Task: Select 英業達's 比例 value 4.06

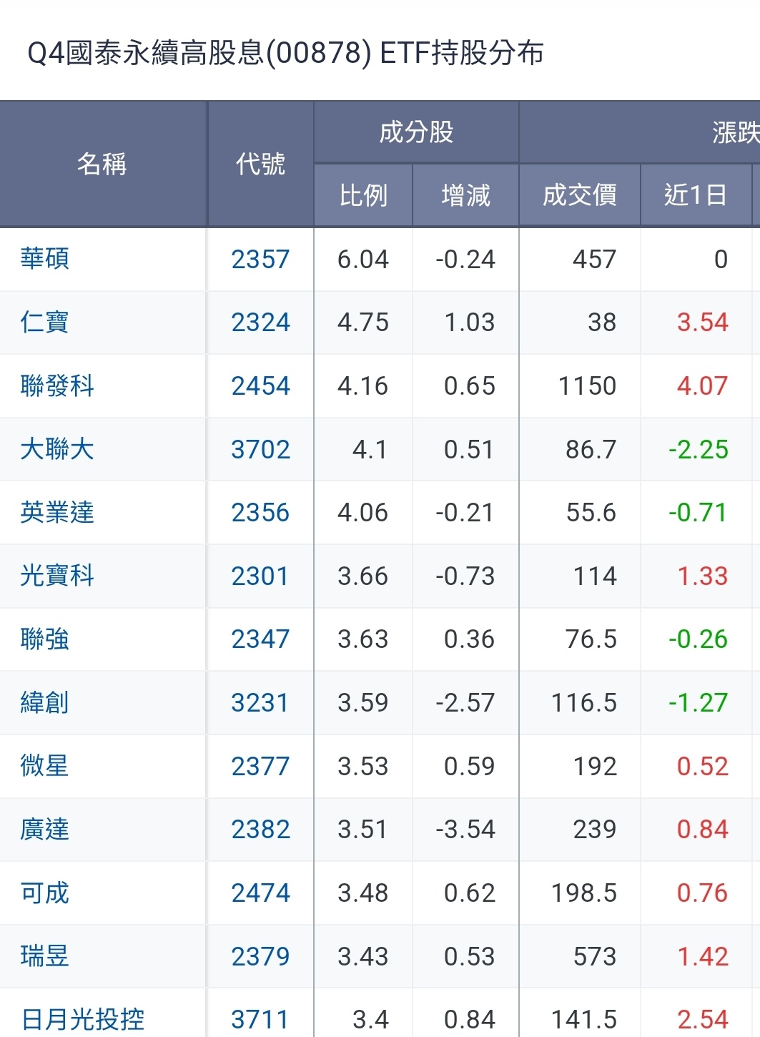Action: tap(363, 513)
